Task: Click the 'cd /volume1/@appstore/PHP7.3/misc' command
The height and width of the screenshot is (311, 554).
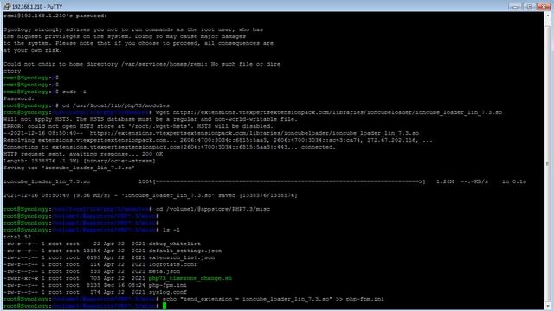Action: [213, 209]
